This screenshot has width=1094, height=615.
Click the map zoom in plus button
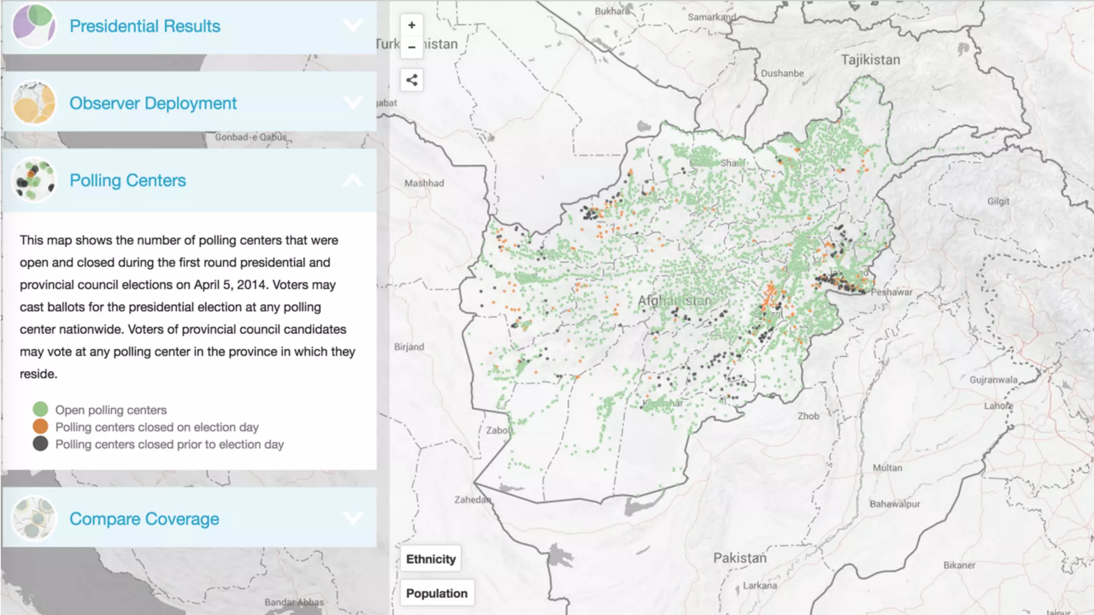click(411, 25)
